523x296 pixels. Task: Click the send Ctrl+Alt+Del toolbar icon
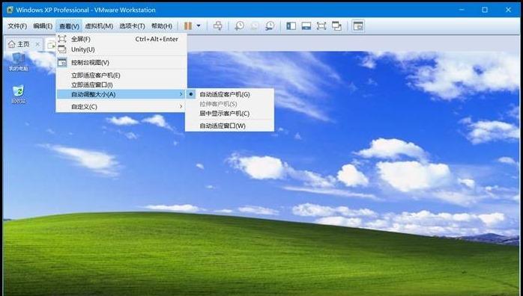(218, 26)
